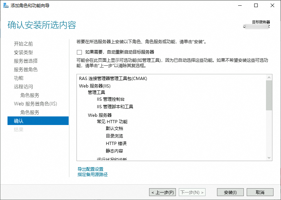Select 常见 HTTP 功能 entry
Image resolution: width=281 pixels, height=200 pixels.
[112, 122]
